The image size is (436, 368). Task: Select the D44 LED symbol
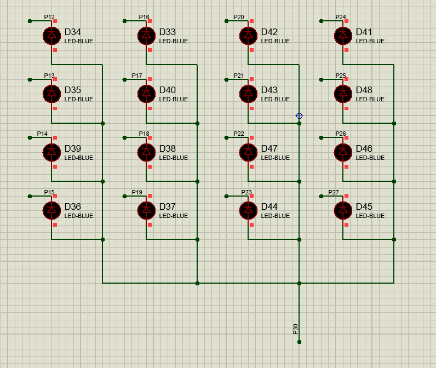tap(248, 210)
